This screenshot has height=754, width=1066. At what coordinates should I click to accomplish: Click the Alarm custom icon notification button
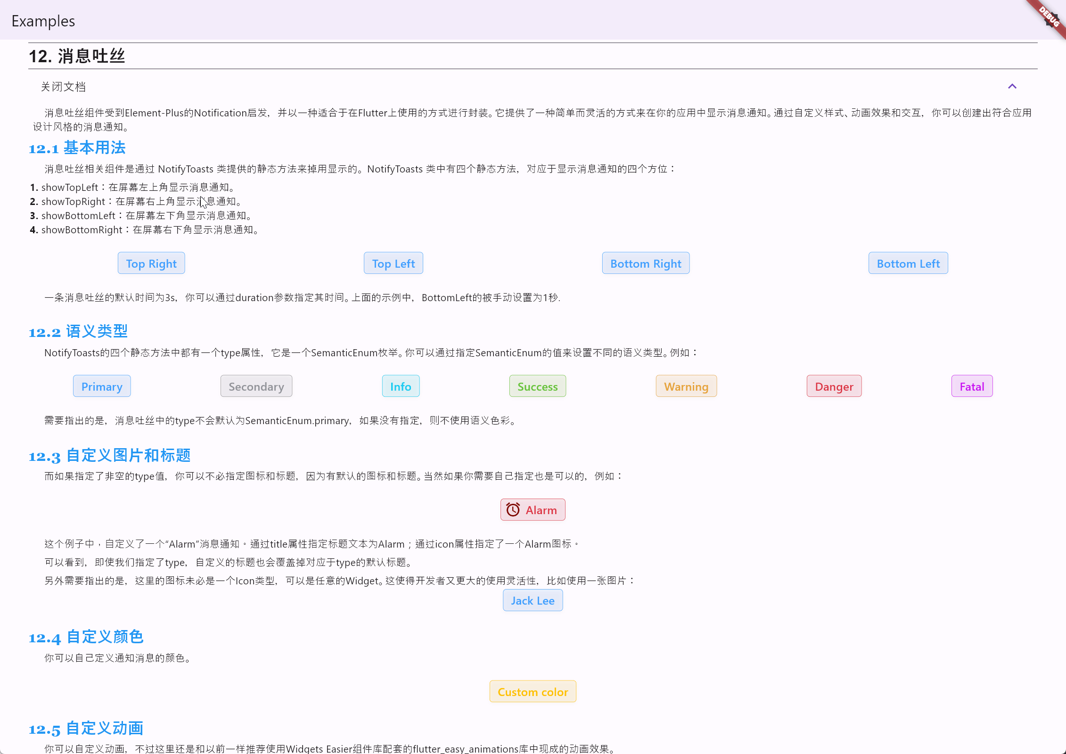pos(533,509)
